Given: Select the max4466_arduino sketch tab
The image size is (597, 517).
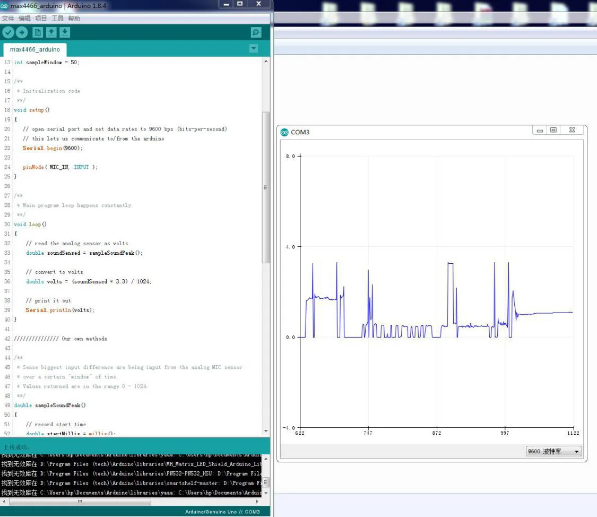Looking at the screenshot, I should [x=35, y=49].
